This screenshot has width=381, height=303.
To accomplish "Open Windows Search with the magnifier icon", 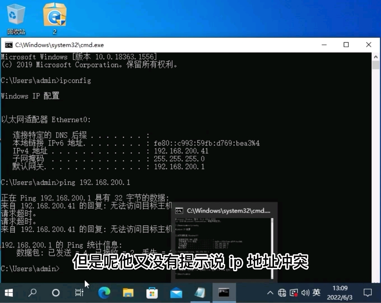I will point(32,292).
